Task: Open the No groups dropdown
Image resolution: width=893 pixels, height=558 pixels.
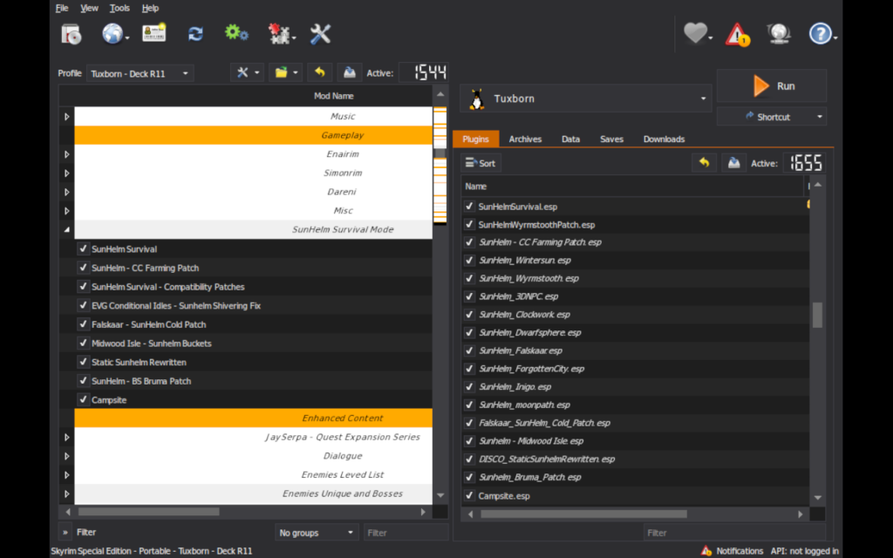Action: [x=317, y=532]
